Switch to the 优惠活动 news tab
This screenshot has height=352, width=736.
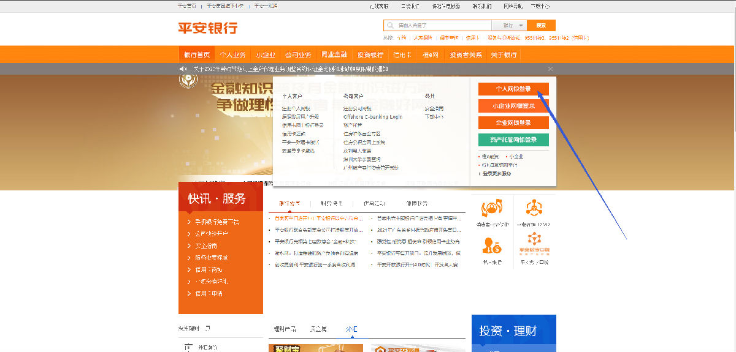[374, 203]
